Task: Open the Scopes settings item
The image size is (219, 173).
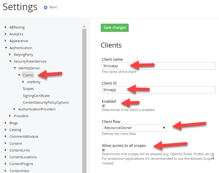Action: pyautogui.click(x=28, y=89)
